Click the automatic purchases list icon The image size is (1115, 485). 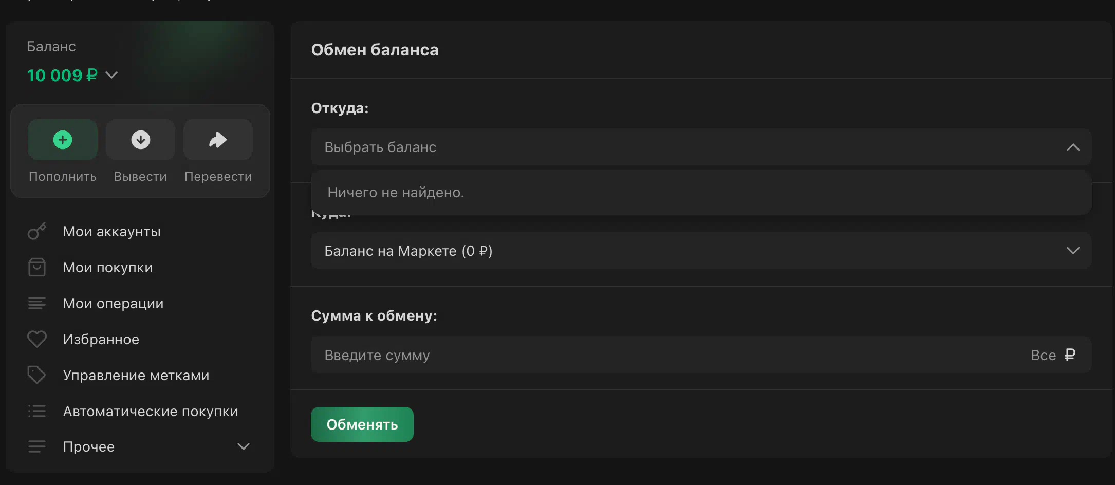(x=37, y=411)
